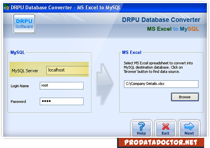Click the 'MySQL' group heading
Screen dimensions: 210x148
pos(17,52)
